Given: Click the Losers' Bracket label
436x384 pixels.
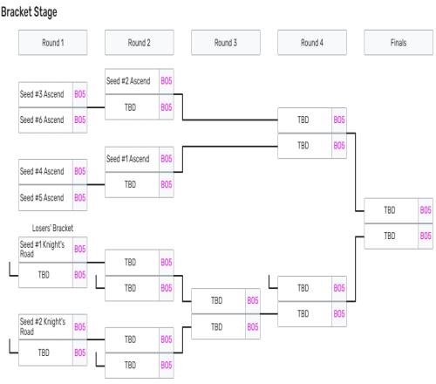Looking at the screenshot, I should [52, 228].
